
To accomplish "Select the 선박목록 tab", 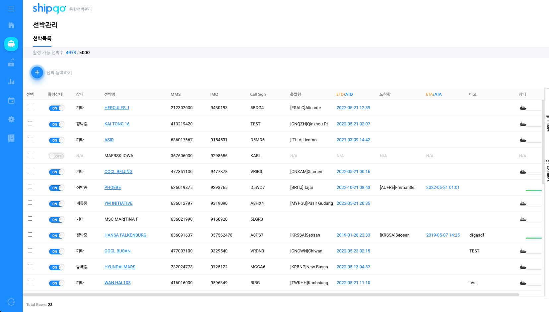I will (42, 39).
